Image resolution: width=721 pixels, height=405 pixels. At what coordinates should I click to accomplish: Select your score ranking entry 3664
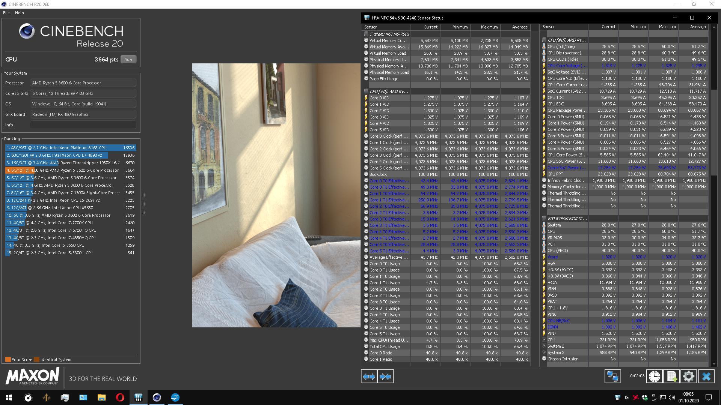pyautogui.click(x=71, y=170)
